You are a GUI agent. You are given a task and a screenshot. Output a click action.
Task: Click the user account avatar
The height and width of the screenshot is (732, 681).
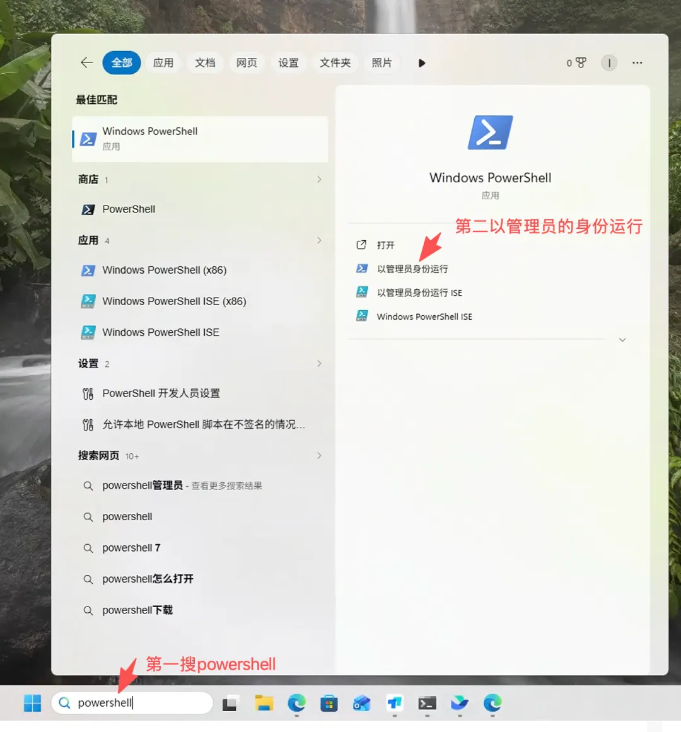[609, 62]
